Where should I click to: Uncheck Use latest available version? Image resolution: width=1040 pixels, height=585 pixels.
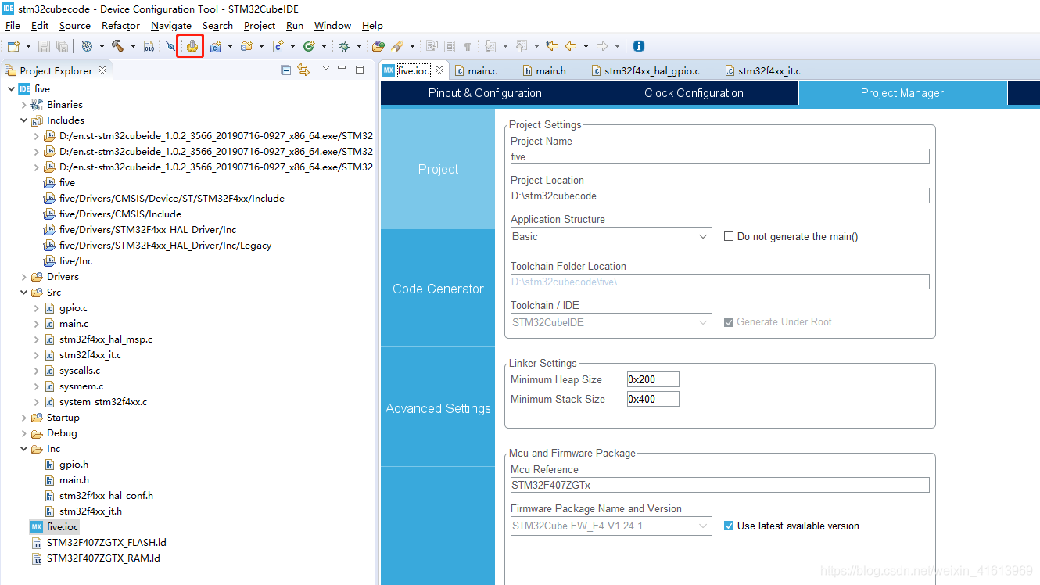(729, 526)
